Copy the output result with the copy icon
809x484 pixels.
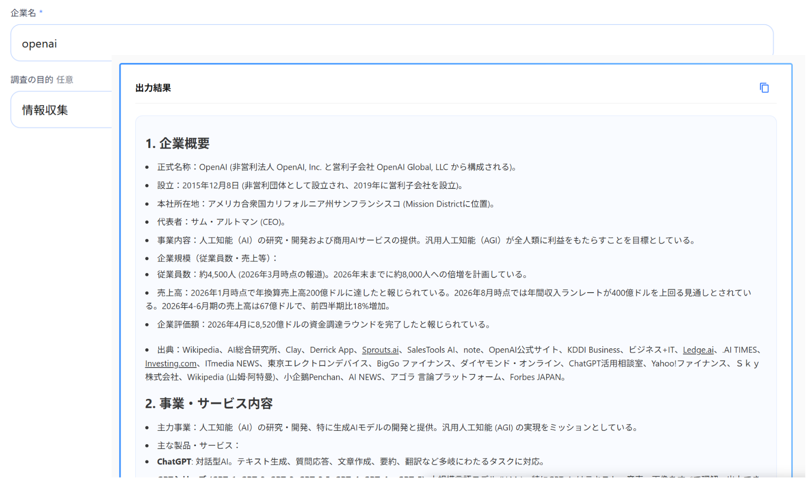764,88
